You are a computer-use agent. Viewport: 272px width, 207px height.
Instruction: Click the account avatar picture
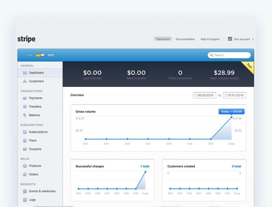[230, 39]
